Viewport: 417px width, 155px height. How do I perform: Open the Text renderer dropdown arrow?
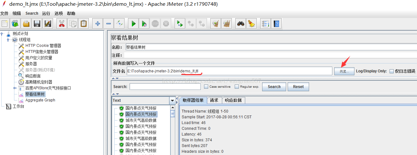172,100
